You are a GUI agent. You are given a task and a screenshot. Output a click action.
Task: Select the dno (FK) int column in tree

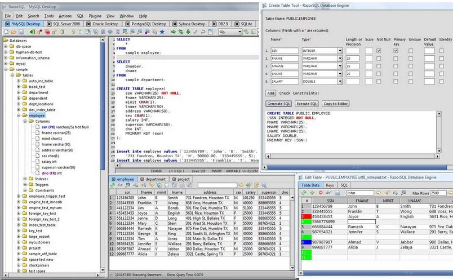coord(51,173)
